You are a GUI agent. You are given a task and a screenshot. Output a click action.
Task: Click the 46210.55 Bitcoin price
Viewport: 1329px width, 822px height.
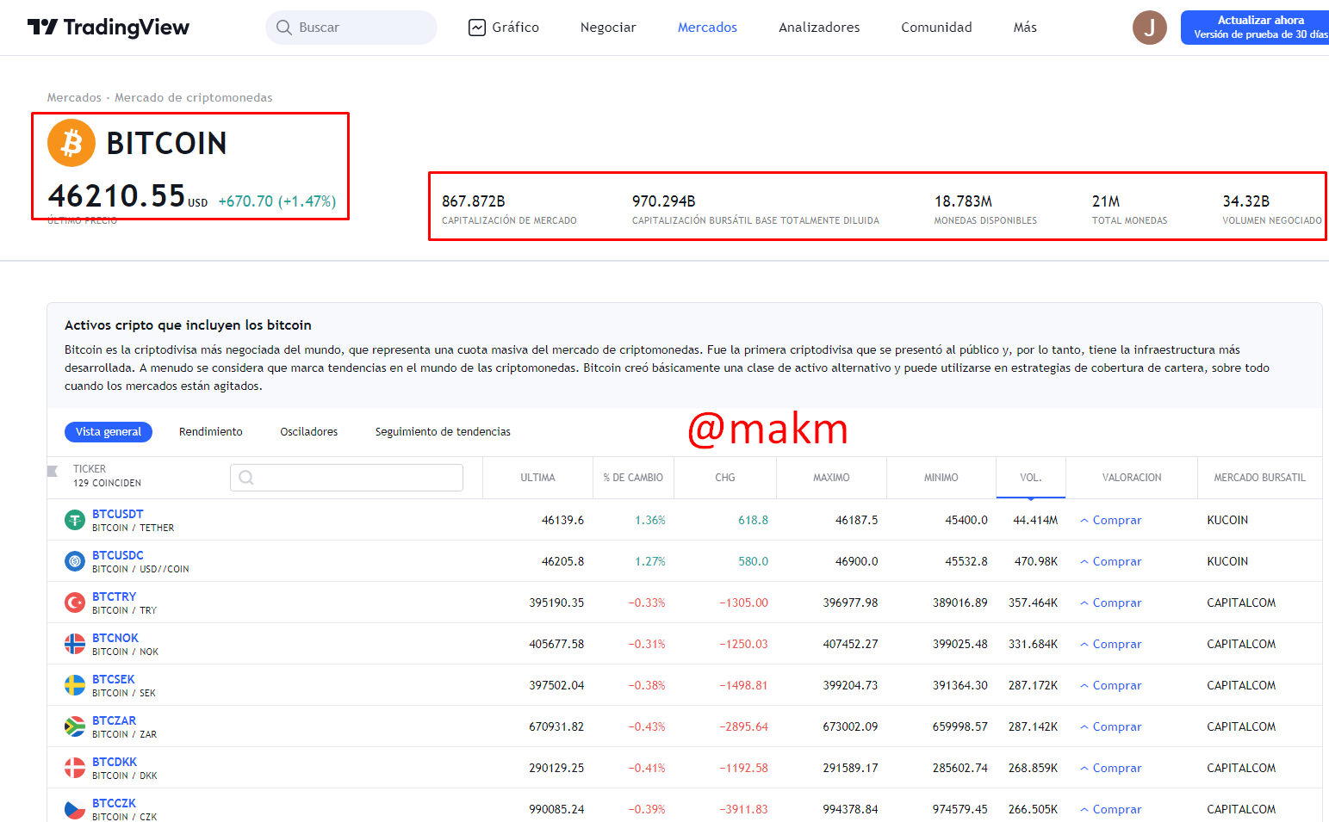[x=116, y=196]
